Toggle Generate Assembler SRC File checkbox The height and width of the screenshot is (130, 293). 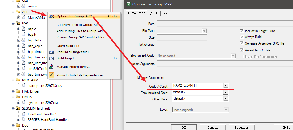[x=242, y=43]
